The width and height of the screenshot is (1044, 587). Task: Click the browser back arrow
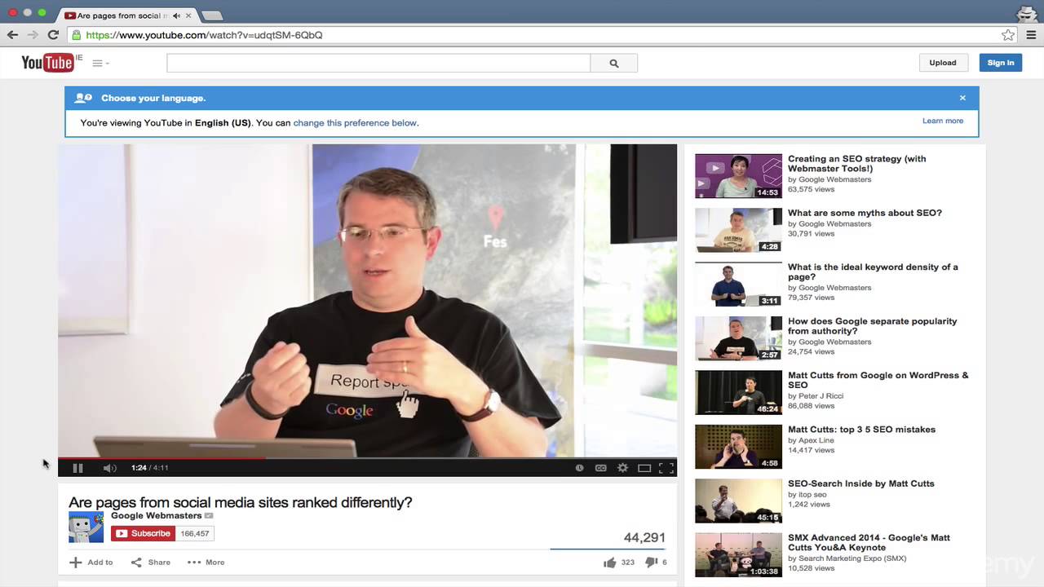12,35
